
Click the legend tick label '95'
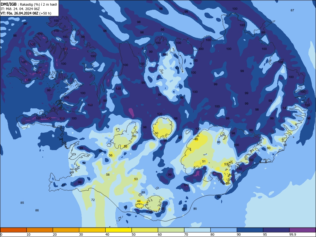point(265,234)
